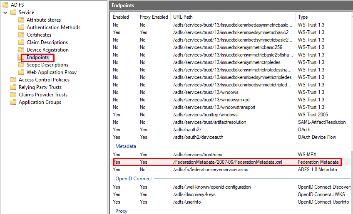Sort by the Enabled column header

pyautogui.click(x=121, y=17)
